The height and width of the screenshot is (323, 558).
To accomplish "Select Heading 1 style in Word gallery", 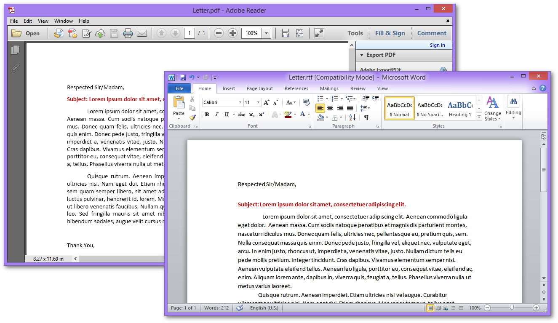I will click(x=460, y=109).
